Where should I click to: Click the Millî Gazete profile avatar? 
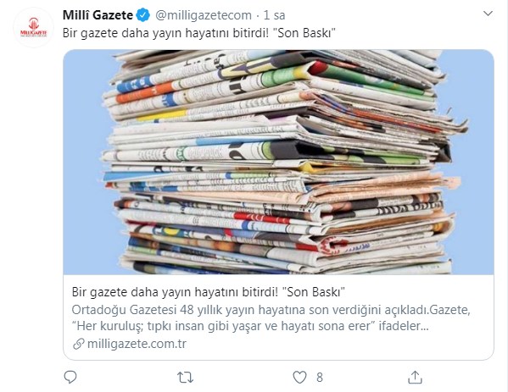(33, 28)
